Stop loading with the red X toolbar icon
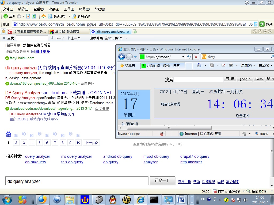This screenshot has height=205, width=274. 28,16
